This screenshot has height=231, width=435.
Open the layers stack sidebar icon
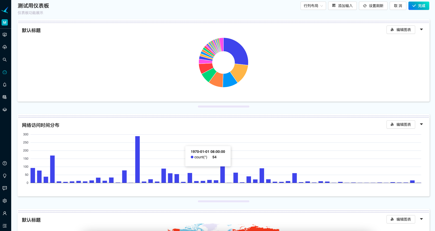click(5, 110)
